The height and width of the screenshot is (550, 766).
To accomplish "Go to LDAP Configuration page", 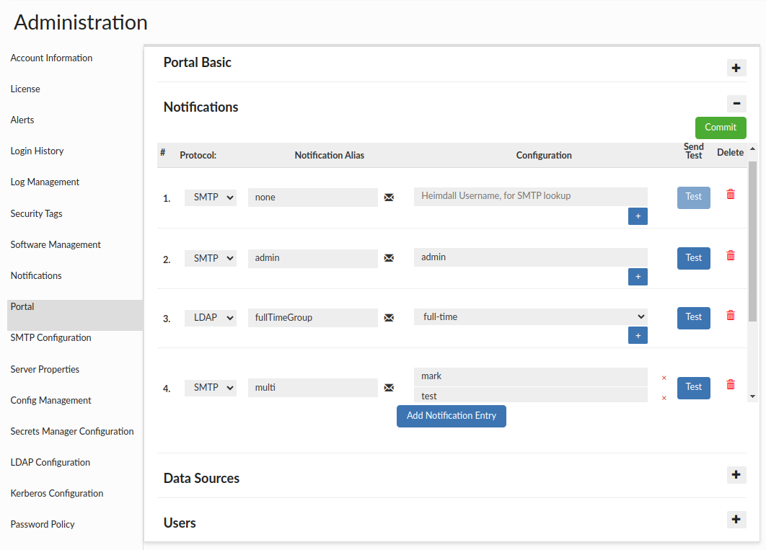I will (50, 462).
